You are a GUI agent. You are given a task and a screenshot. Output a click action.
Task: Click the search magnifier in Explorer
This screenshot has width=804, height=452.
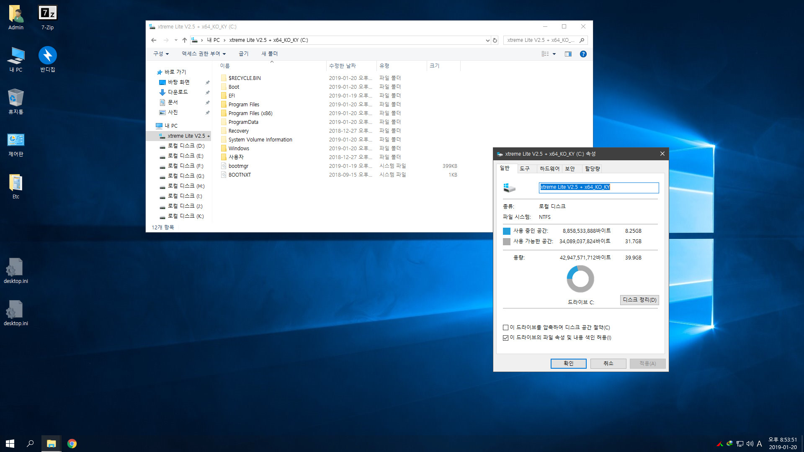pos(582,40)
